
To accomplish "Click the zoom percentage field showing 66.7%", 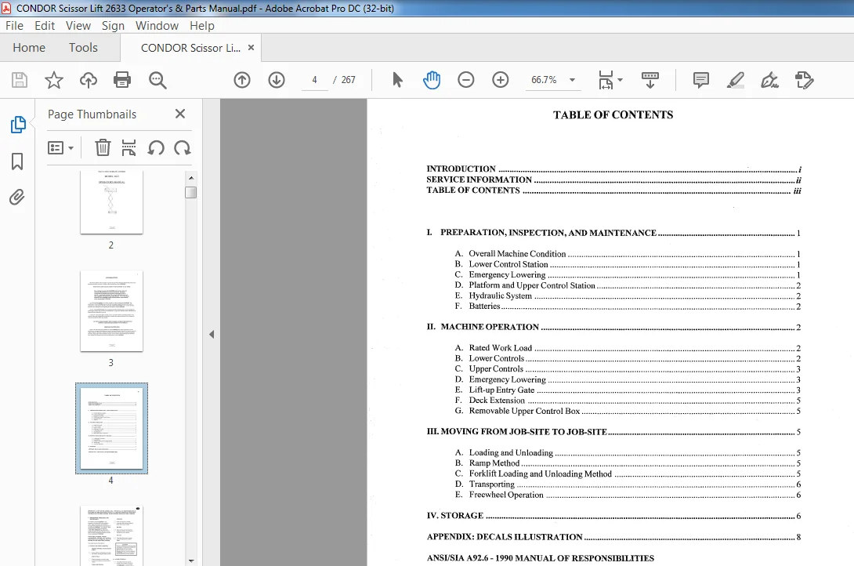I will tap(544, 80).
